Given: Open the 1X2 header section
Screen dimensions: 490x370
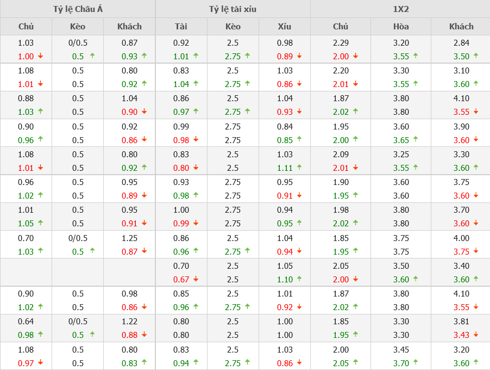Looking at the screenshot, I should (400, 9).
